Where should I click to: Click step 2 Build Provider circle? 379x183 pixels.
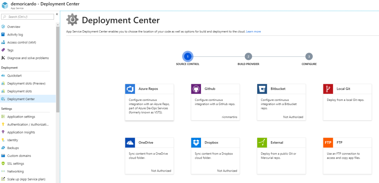tap(248, 57)
